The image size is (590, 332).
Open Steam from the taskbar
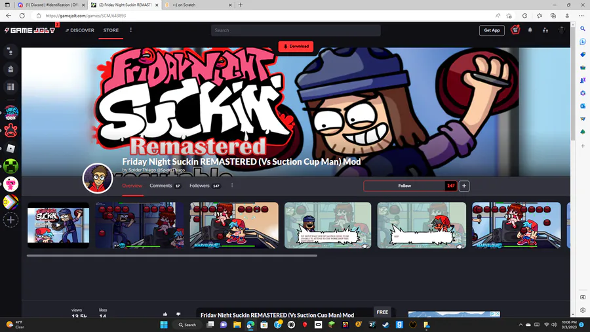[x=385, y=325]
